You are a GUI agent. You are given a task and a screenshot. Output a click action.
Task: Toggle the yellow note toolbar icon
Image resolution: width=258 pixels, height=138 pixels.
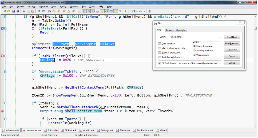[x=116, y=11]
